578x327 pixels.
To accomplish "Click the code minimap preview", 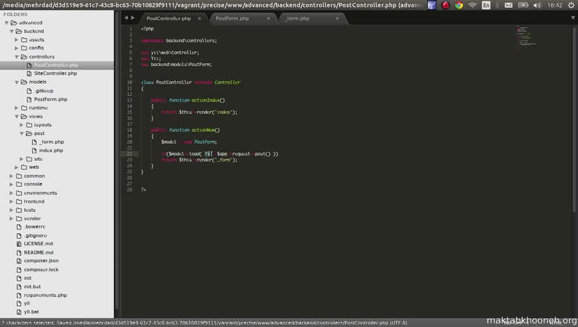I will click(526, 35).
